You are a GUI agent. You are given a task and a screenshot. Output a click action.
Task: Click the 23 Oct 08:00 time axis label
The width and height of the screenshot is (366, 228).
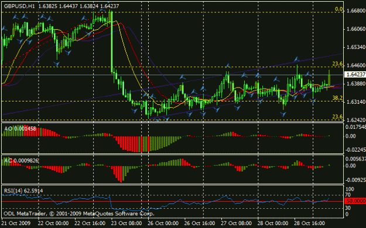(126, 223)
